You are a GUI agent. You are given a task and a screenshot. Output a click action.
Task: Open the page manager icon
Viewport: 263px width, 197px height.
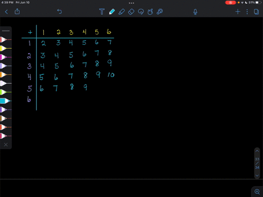click(x=256, y=12)
